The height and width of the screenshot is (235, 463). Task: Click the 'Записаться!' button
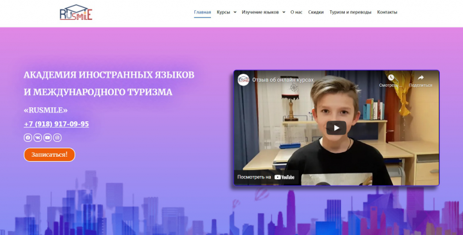[50, 155]
